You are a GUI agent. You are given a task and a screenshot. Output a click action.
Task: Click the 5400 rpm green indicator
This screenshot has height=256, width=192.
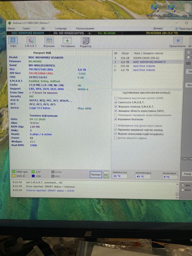pyautogui.click(x=14, y=172)
